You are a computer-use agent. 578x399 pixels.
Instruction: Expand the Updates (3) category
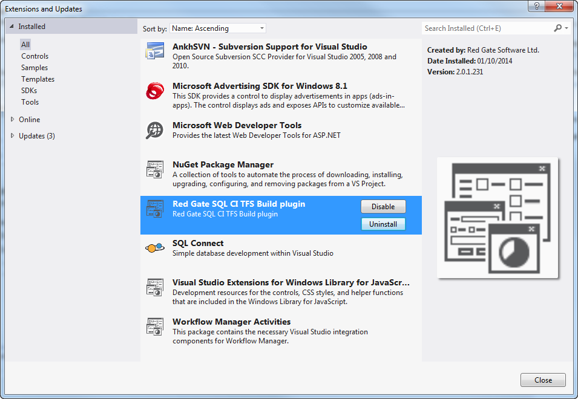(x=13, y=136)
